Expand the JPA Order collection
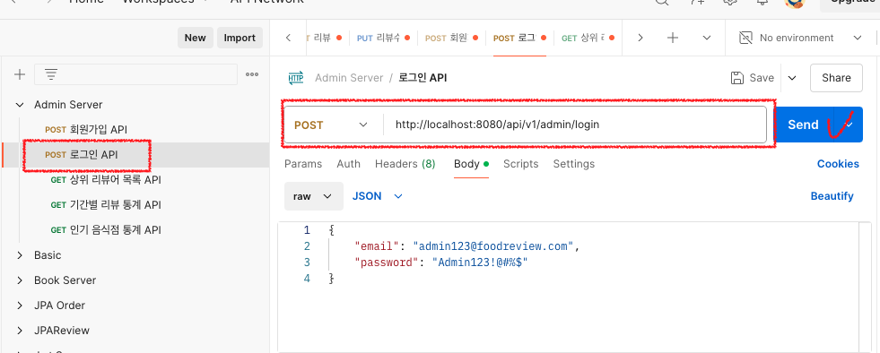Viewport: 880px width, 353px height. click(x=20, y=306)
